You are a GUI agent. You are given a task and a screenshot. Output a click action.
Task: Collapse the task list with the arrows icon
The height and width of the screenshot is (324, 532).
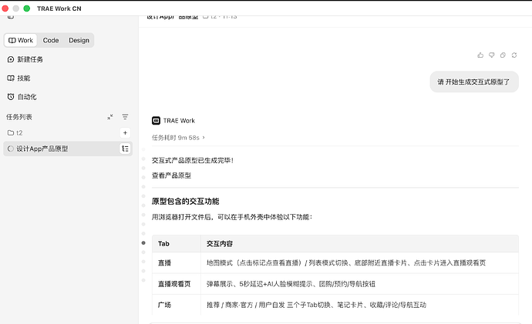(x=110, y=117)
